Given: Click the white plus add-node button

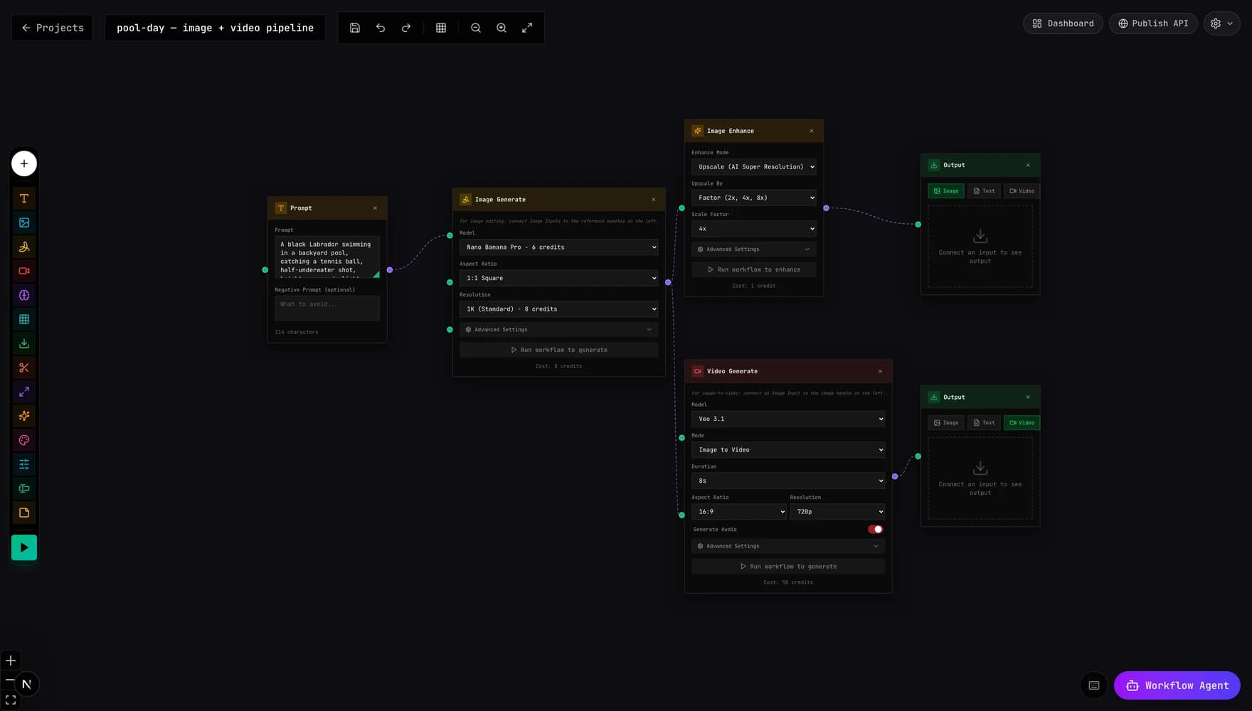Looking at the screenshot, I should (x=24, y=164).
